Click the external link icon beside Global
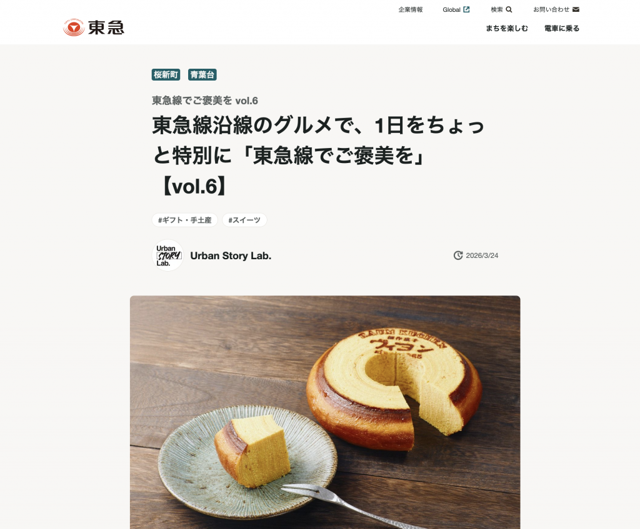Screen dimensions: 640x529 pos(466,9)
